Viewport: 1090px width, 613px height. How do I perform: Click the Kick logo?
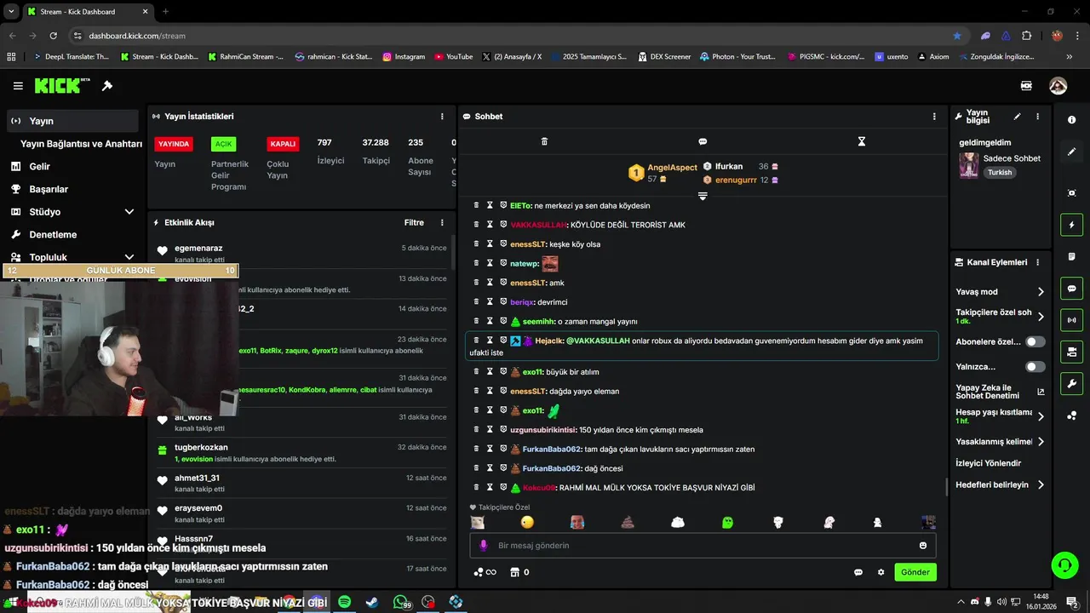click(62, 85)
